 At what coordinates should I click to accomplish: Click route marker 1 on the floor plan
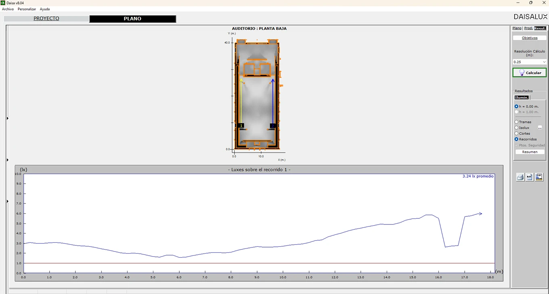coord(241,126)
